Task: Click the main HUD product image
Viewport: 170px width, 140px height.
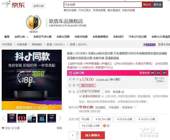Action: pyautogui.click(x=32, y=80)
